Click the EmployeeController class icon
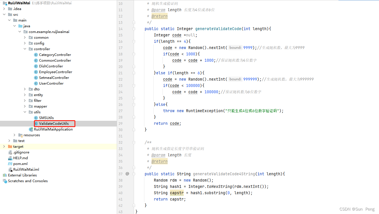 pos(36,72)
